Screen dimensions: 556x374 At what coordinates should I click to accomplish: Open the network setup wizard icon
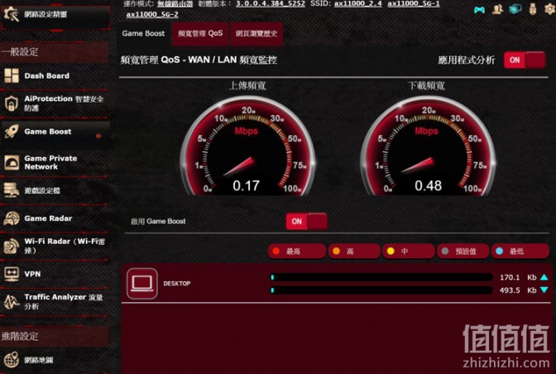point(11,14)
